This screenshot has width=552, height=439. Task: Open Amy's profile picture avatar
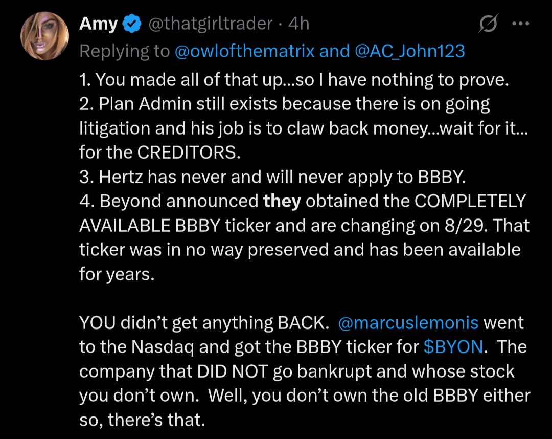pos(44,36)
